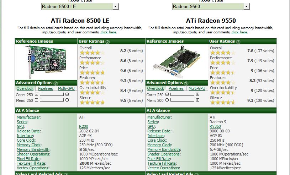
Task: Click Radeon 9550 Core clock slider
Action: pyautogui.click(x=182, y=94)
